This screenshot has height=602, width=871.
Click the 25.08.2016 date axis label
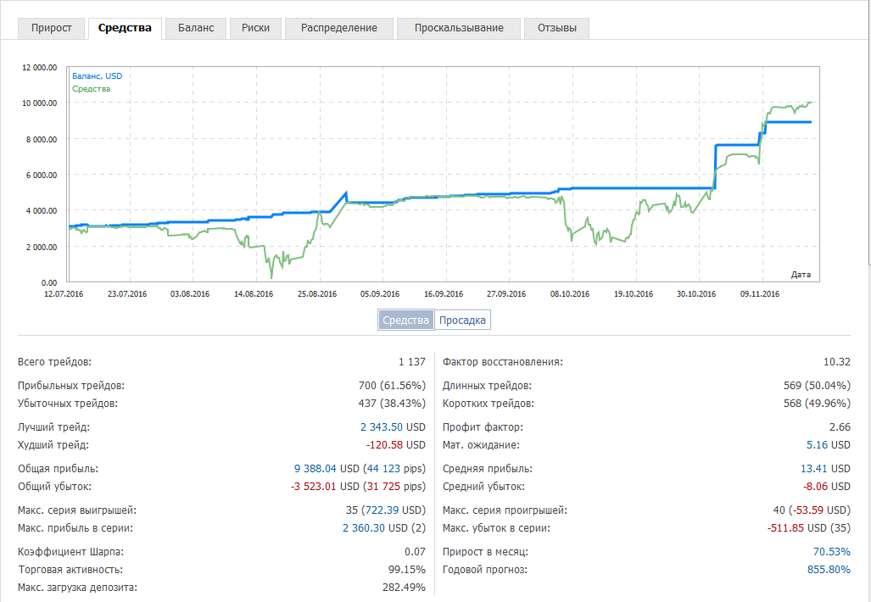316,293
